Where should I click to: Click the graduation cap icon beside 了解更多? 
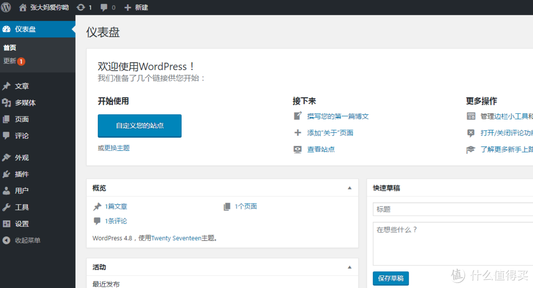tap(470, 149)
